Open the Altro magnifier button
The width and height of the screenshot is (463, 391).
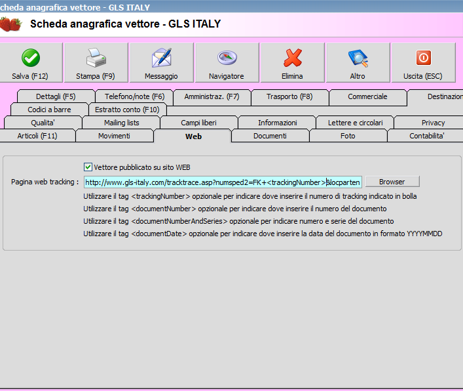358,62
